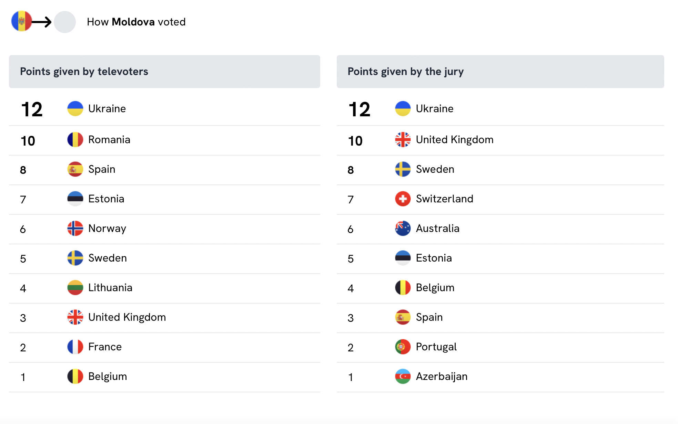Open Sweden in the jury list
Viewport: 678px width, 424px height.
point(435,169)
